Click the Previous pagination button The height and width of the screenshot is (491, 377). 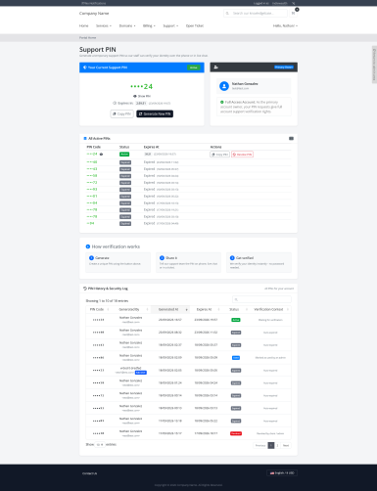260,445
